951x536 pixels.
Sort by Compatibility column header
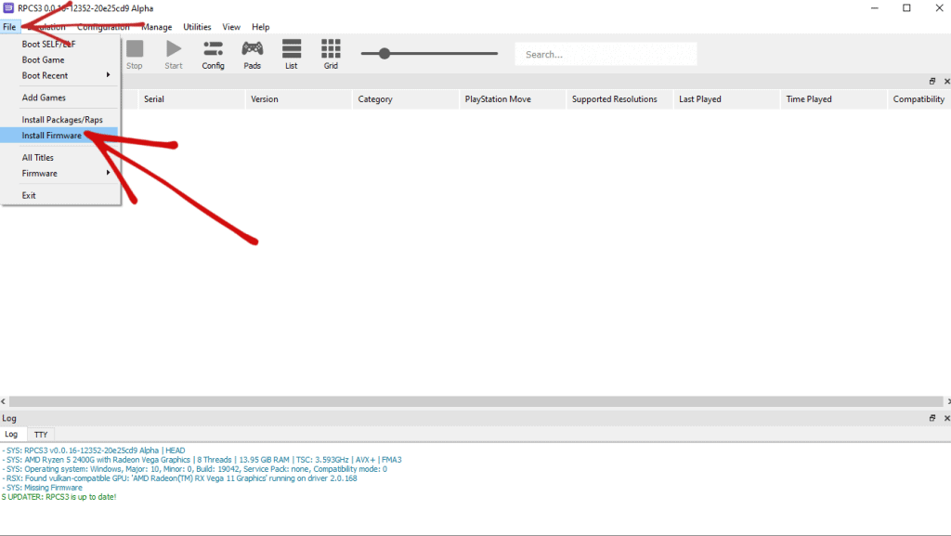click(x=918, y=99)
